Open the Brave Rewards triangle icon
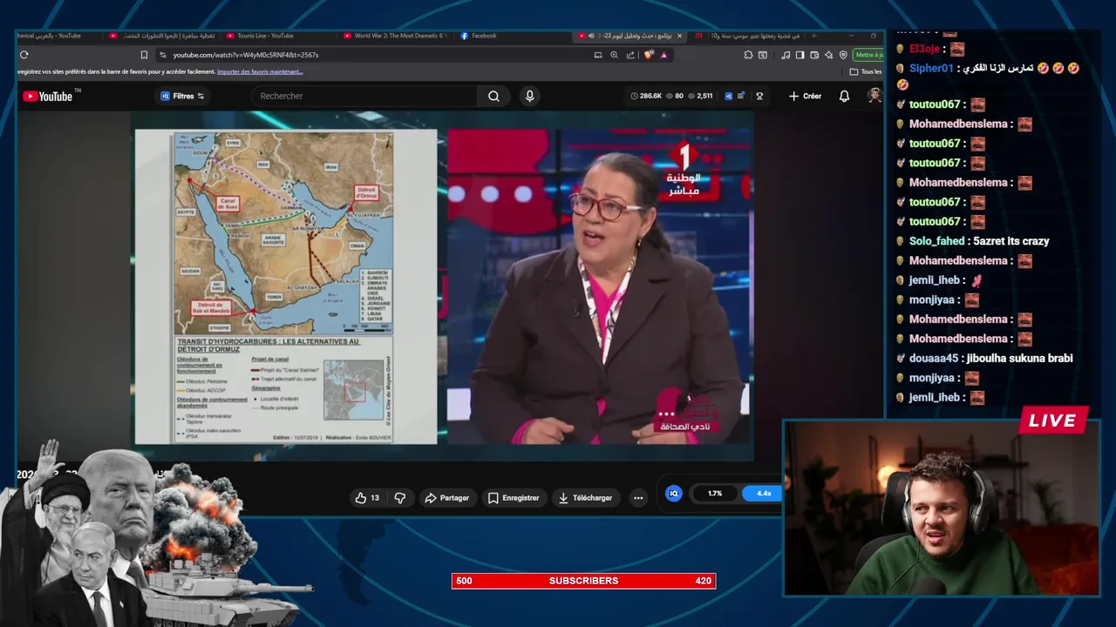The height and width of the screenshot is (627, 1116). pos(663,55)
